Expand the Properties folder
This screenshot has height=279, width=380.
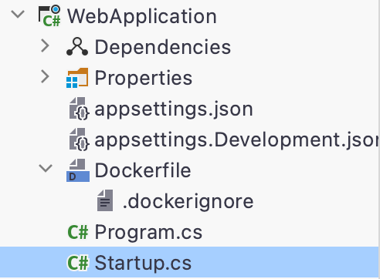pyautogui.click(x=46, y=77)
